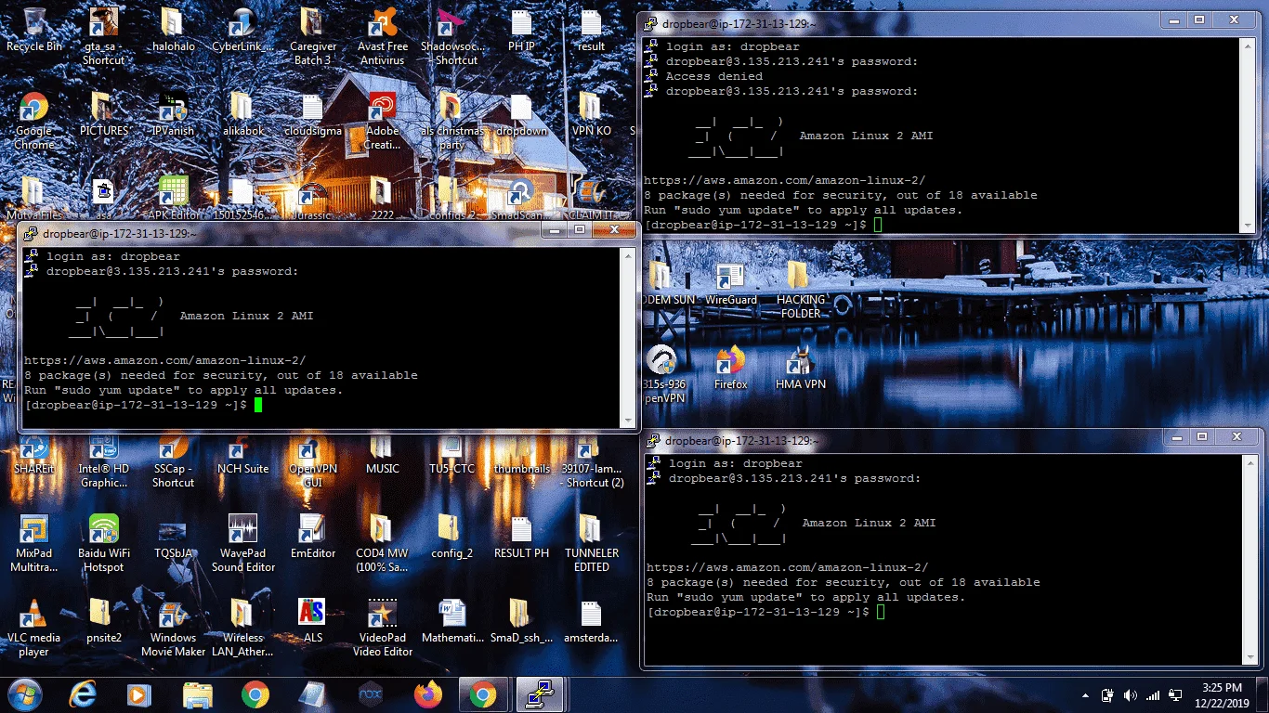Select the RESULT PH file icon
The width and height of the screenshot is (1269, 713).
tap(521, 537)
